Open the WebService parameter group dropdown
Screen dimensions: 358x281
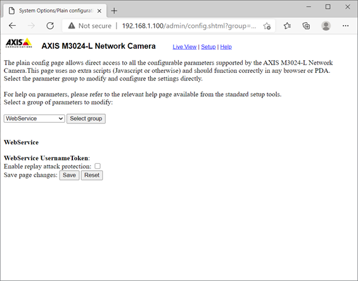(34, 118)
